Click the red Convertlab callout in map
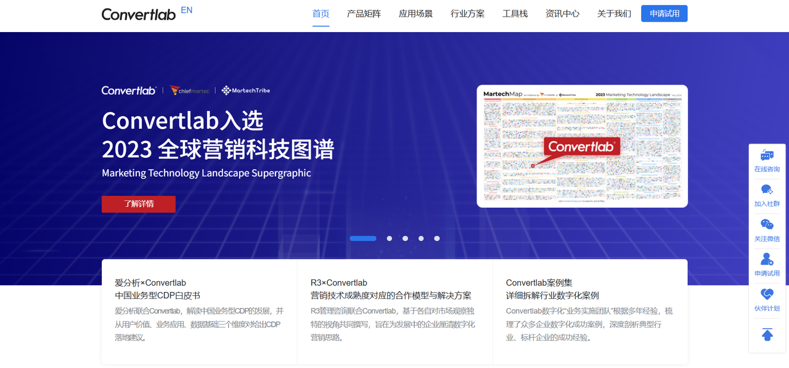Image resolution: width=789 pixels, height=368 pixels. tap(581, 147)
